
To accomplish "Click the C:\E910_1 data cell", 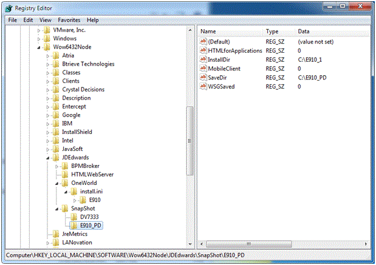I will pyautogui.click(x=310, y=59).
